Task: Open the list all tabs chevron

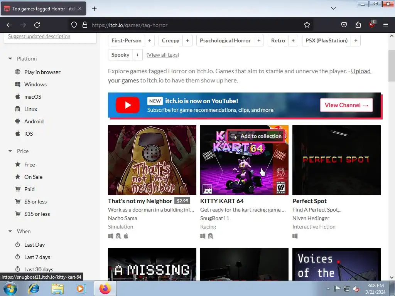Action: (x=333, y=8)
